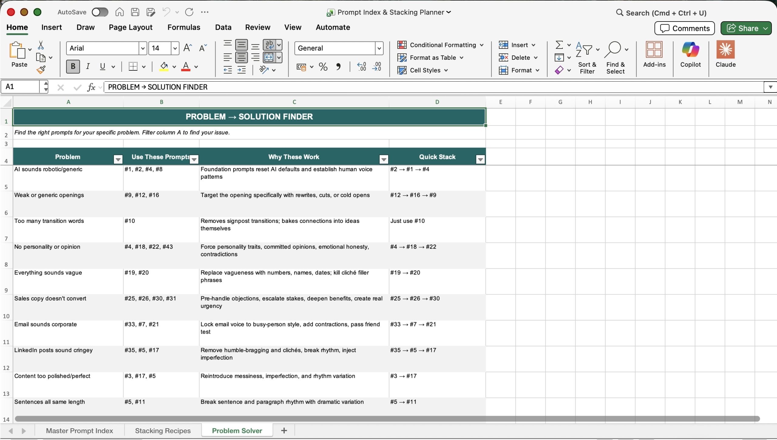Toggle Bold formatting button
This screenshot has height=440, width=777.
coord(73,66)
